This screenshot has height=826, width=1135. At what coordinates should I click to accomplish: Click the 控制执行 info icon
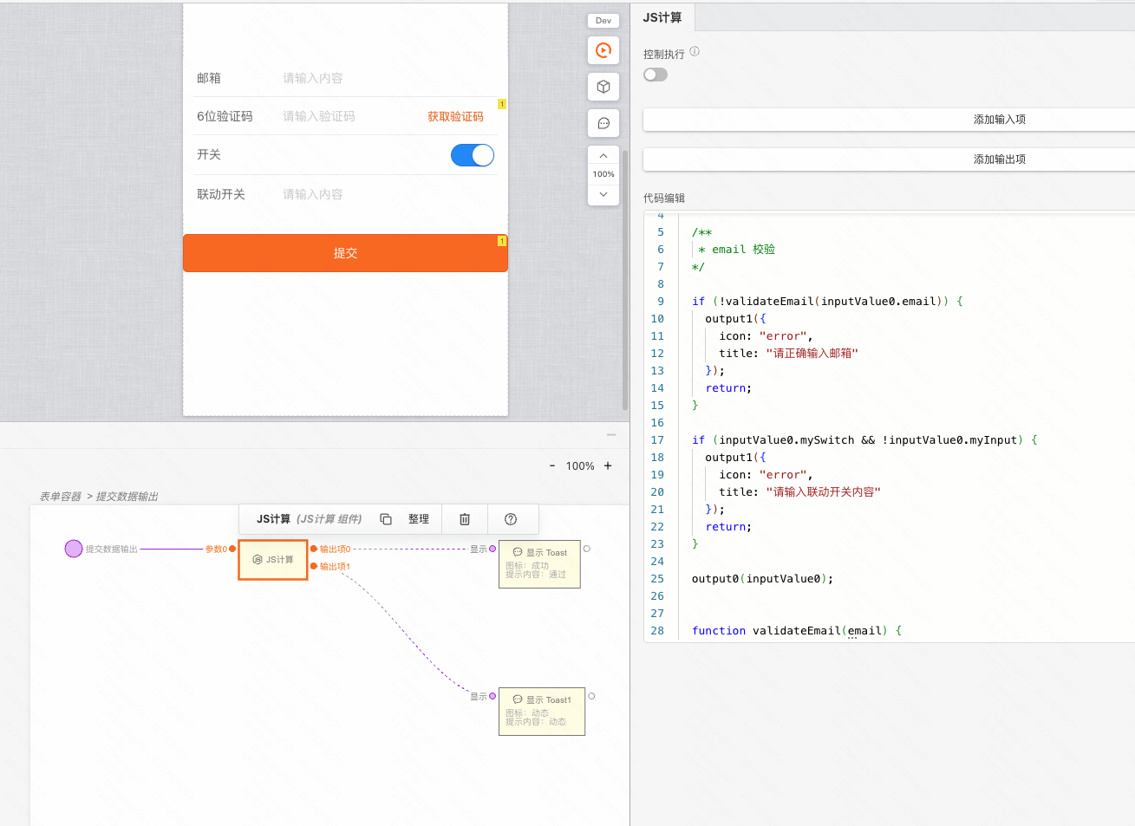click(695, 52)
